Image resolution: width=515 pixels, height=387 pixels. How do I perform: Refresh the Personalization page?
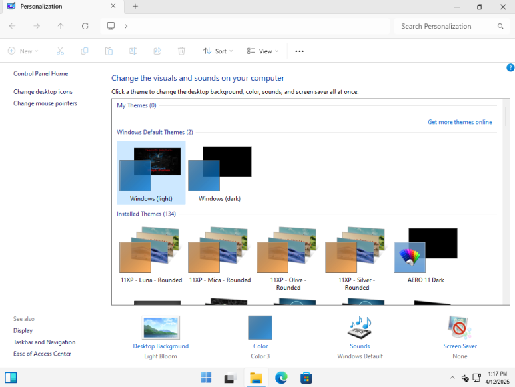pos(85,26)
